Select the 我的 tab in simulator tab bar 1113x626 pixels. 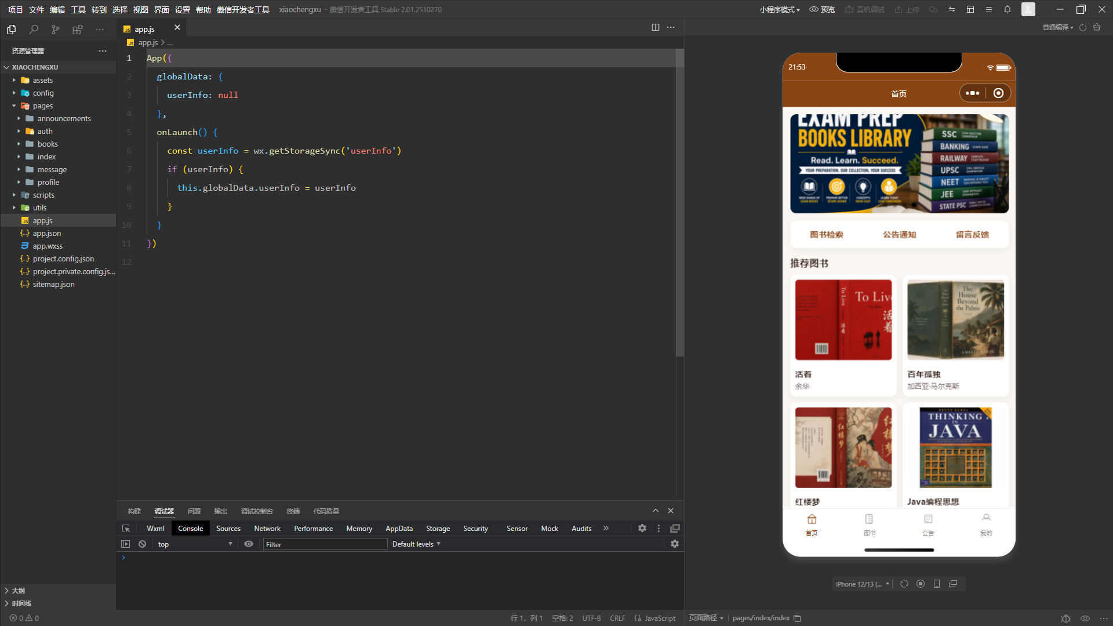986,525
